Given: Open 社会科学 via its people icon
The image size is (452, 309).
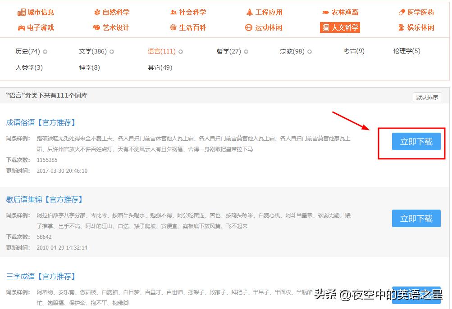Looking at the screenshot, I should coord(173,13).
